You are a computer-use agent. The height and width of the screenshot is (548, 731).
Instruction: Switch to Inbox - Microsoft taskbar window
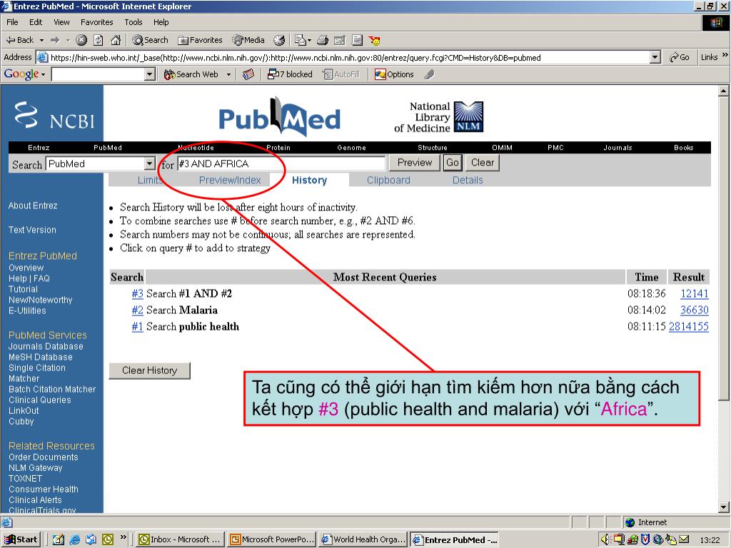click(179, 539)
